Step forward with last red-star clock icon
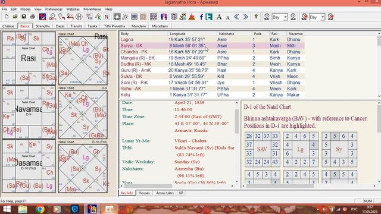This screenshot has width=381, height=214. [330, 17]
